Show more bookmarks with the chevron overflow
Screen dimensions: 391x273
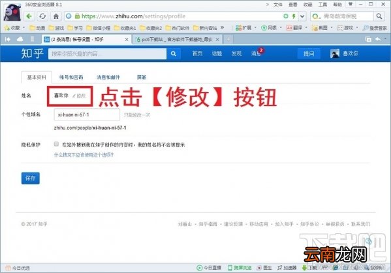(x=222, y=27)
